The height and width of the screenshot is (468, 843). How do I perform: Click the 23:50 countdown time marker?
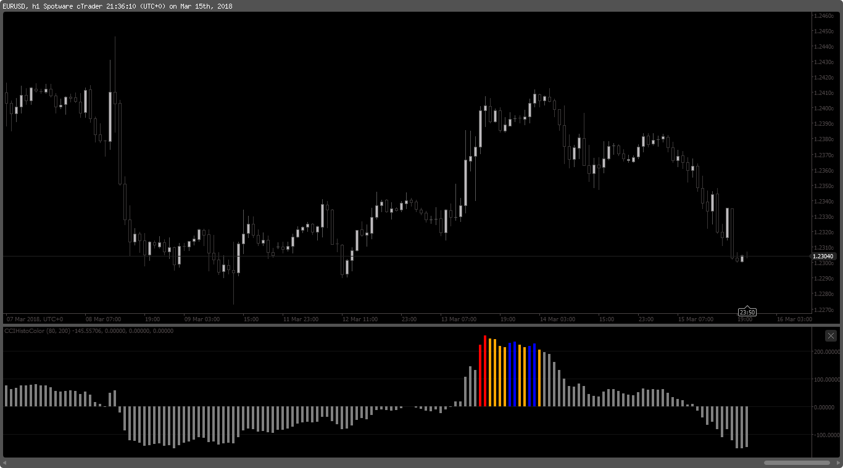(x=747, y=312)
